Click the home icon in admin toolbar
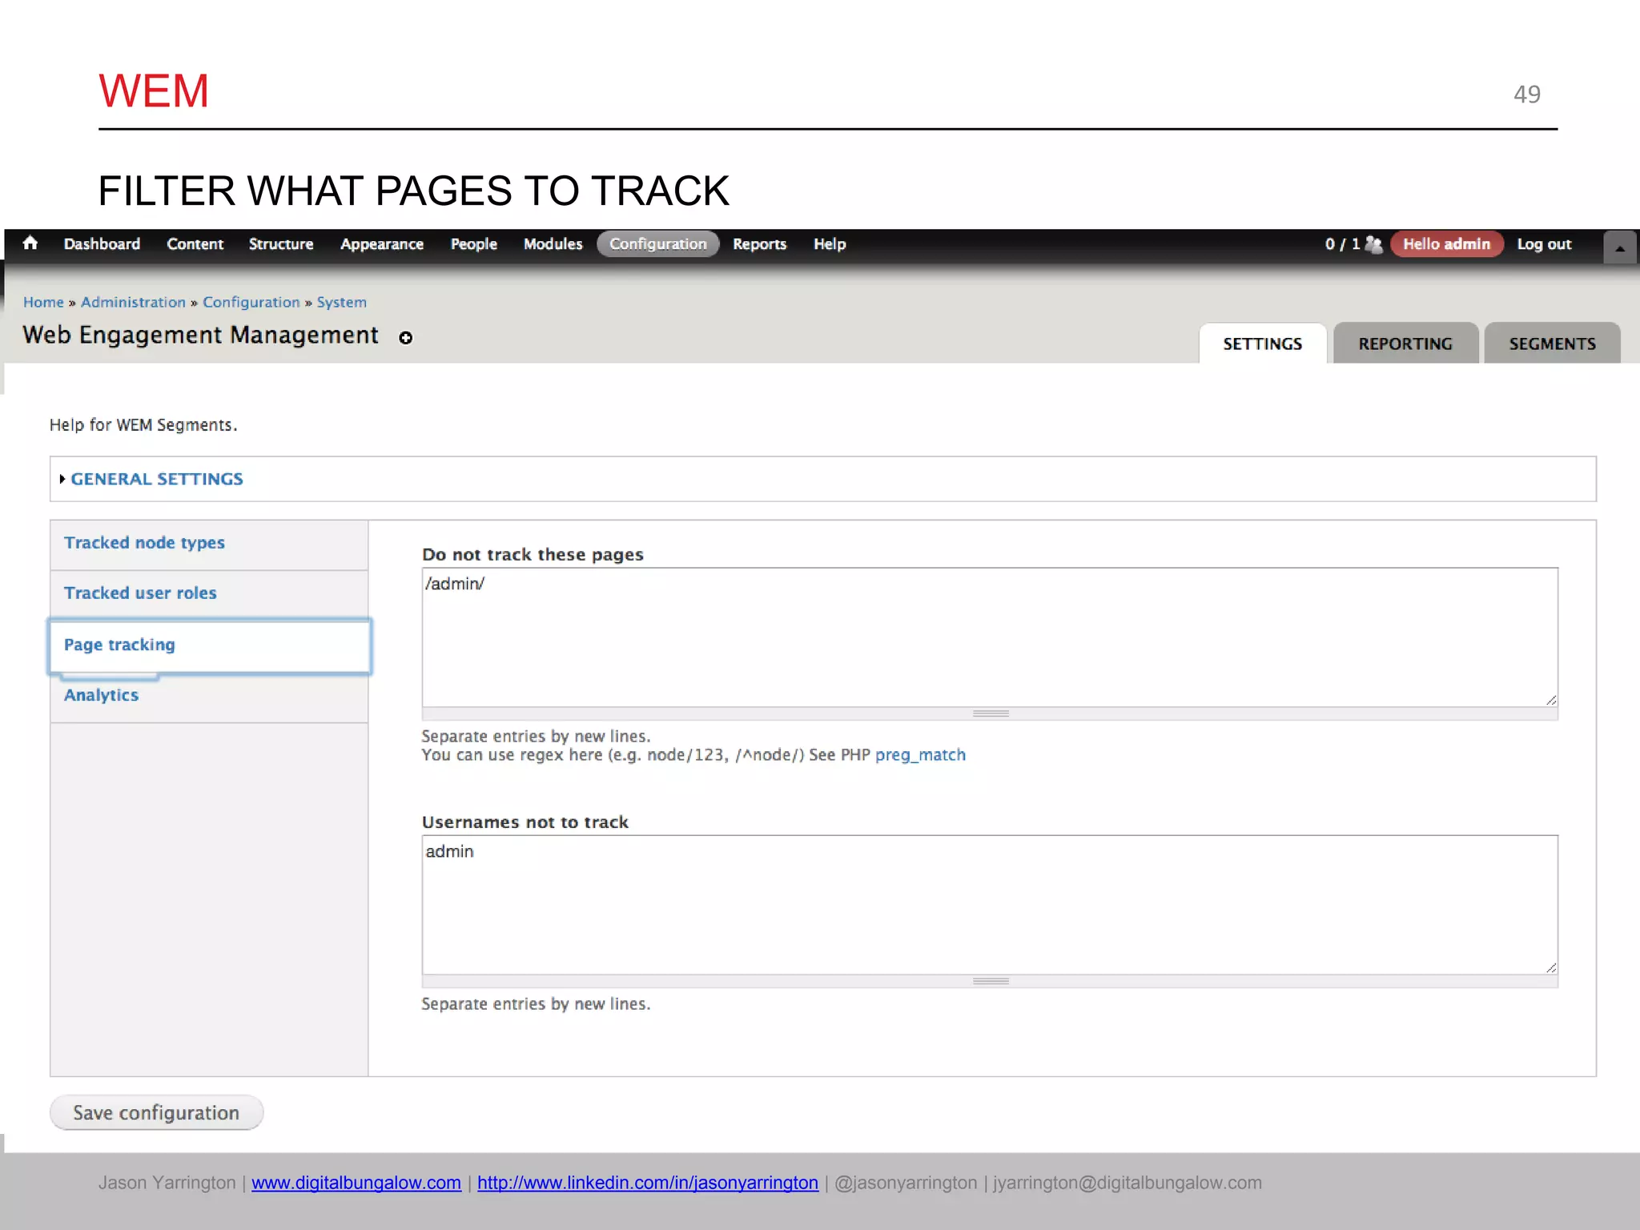 tap(30, 243)
